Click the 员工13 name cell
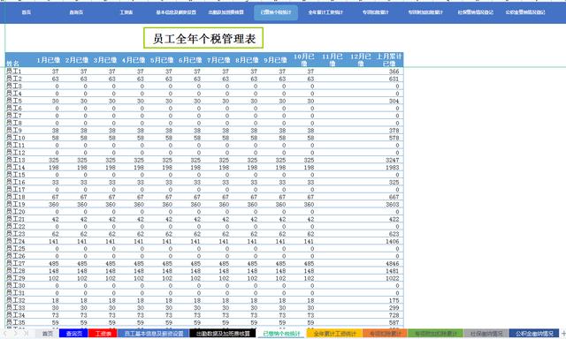Image resolution: width=566 pixels, height=339 pixels. coord(19,160)
